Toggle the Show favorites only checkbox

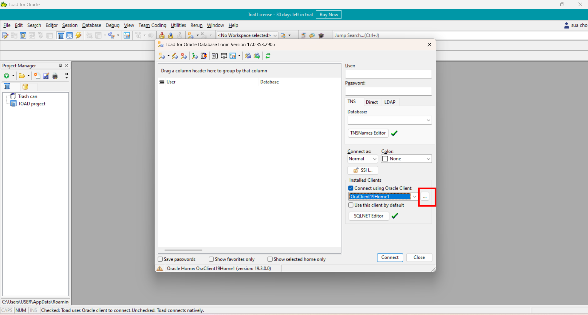[211, 259]
